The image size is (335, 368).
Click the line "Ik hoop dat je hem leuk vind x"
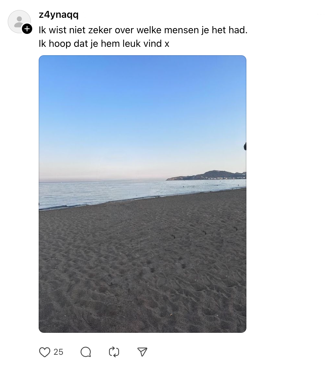(x=104, y=44)
